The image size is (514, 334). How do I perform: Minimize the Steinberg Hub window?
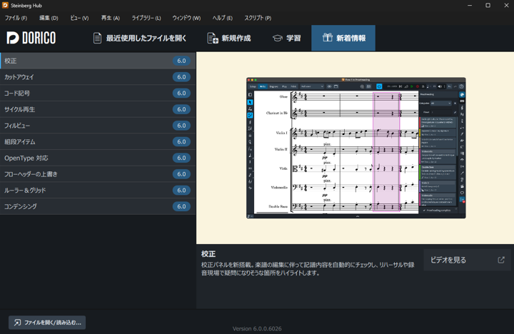pos(470,5)
